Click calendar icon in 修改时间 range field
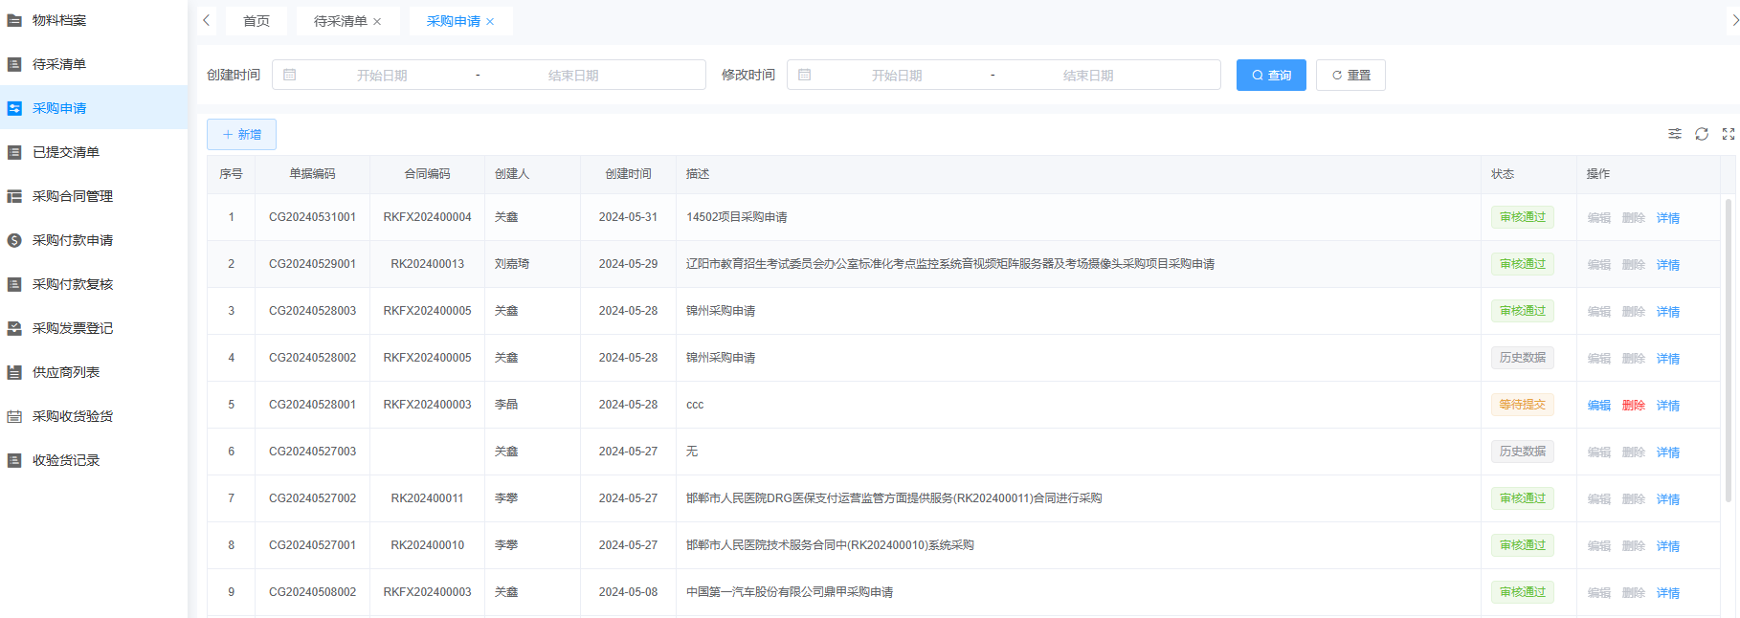This screenshot has width=1740, height=618. (x=805, y=75)
